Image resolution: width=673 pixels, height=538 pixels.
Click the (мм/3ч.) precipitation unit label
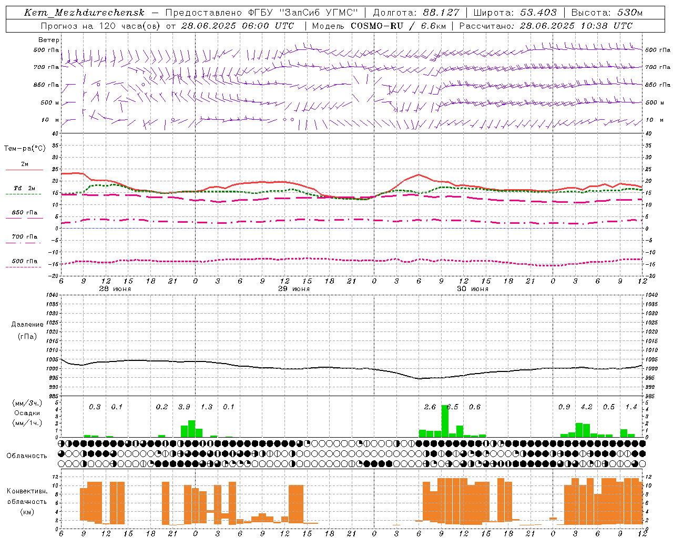pyautogui.click(x=27, y=403)
